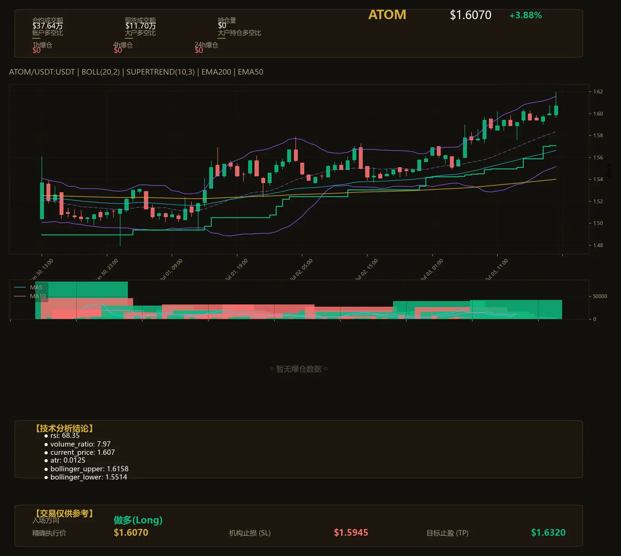Click the 大户持仓多空比 label
This screenshot has width=621, height=556.
click(239, 33)
